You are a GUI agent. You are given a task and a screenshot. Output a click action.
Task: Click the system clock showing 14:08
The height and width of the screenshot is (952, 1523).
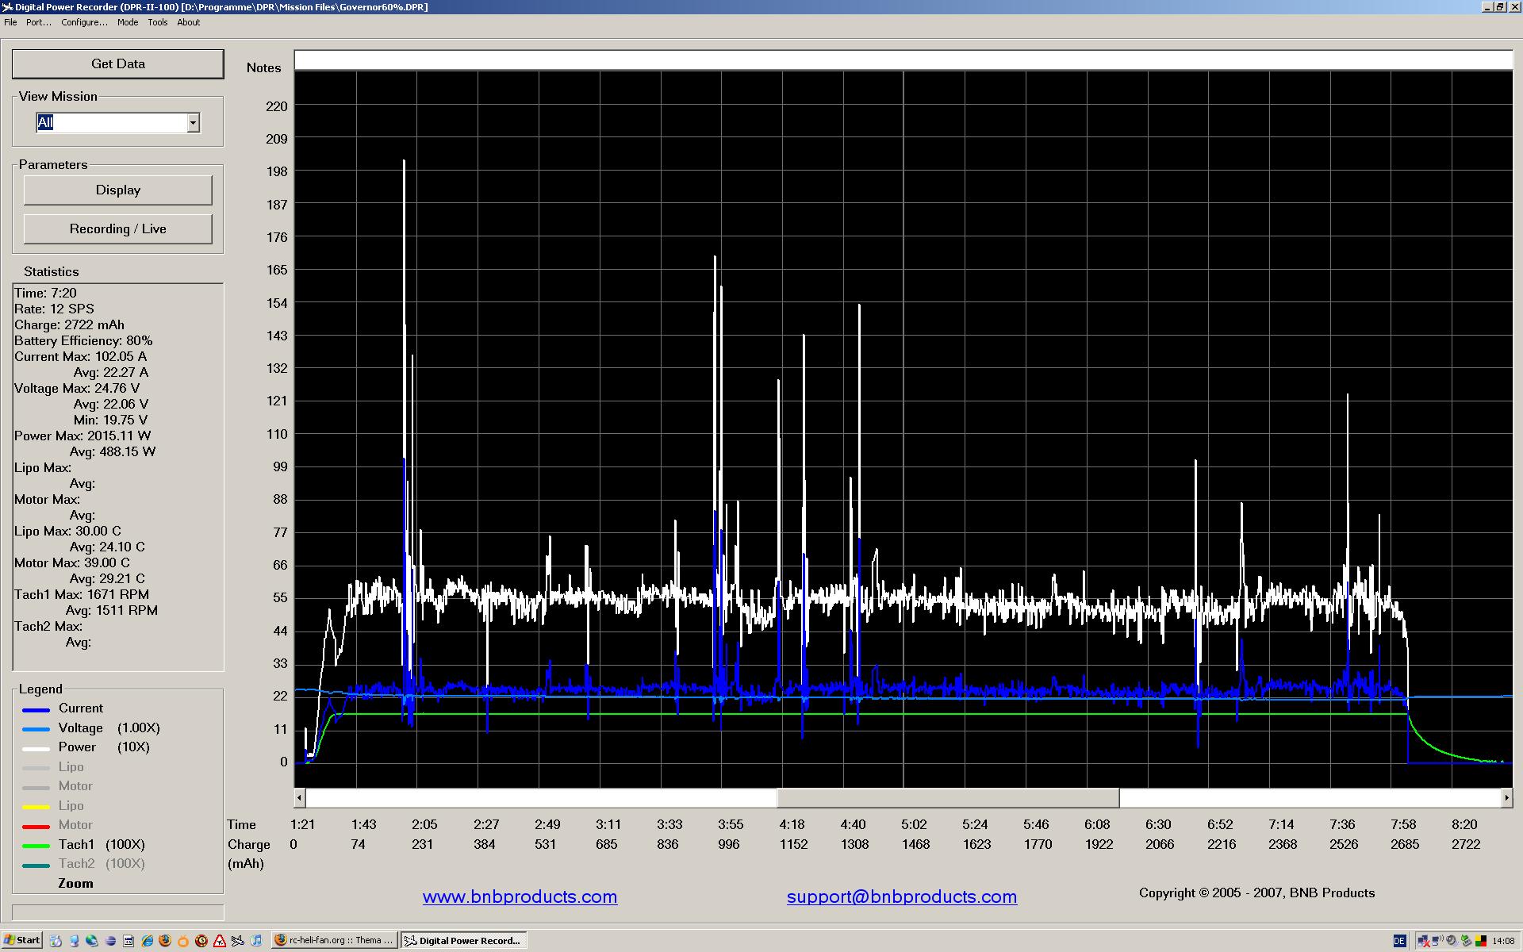coord(1503,941)
